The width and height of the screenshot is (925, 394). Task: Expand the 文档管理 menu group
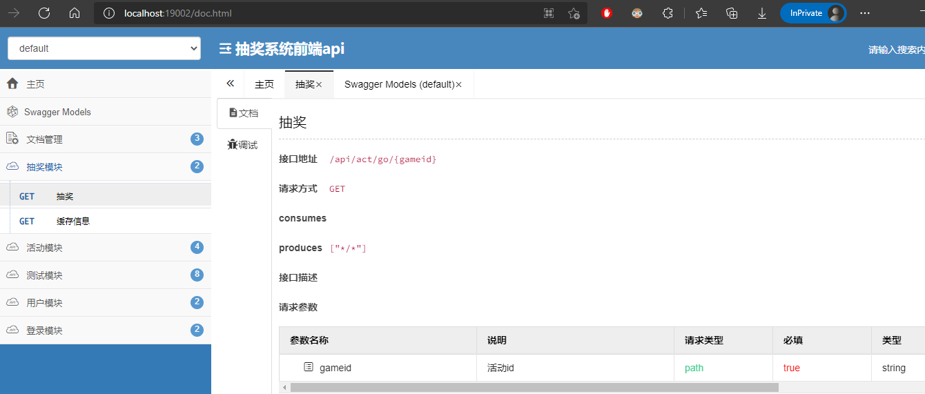tap(106, 139)
